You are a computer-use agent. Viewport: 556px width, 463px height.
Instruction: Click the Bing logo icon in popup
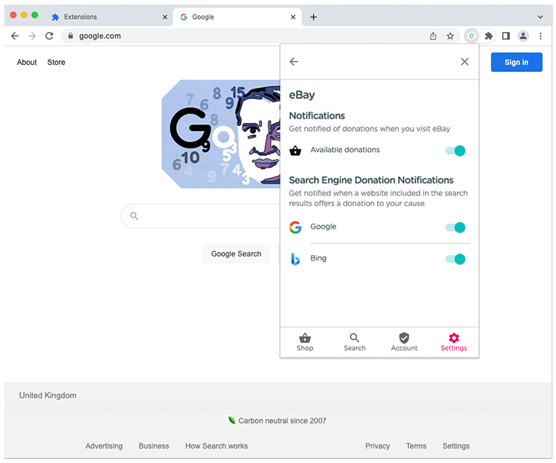coord(295,259)
